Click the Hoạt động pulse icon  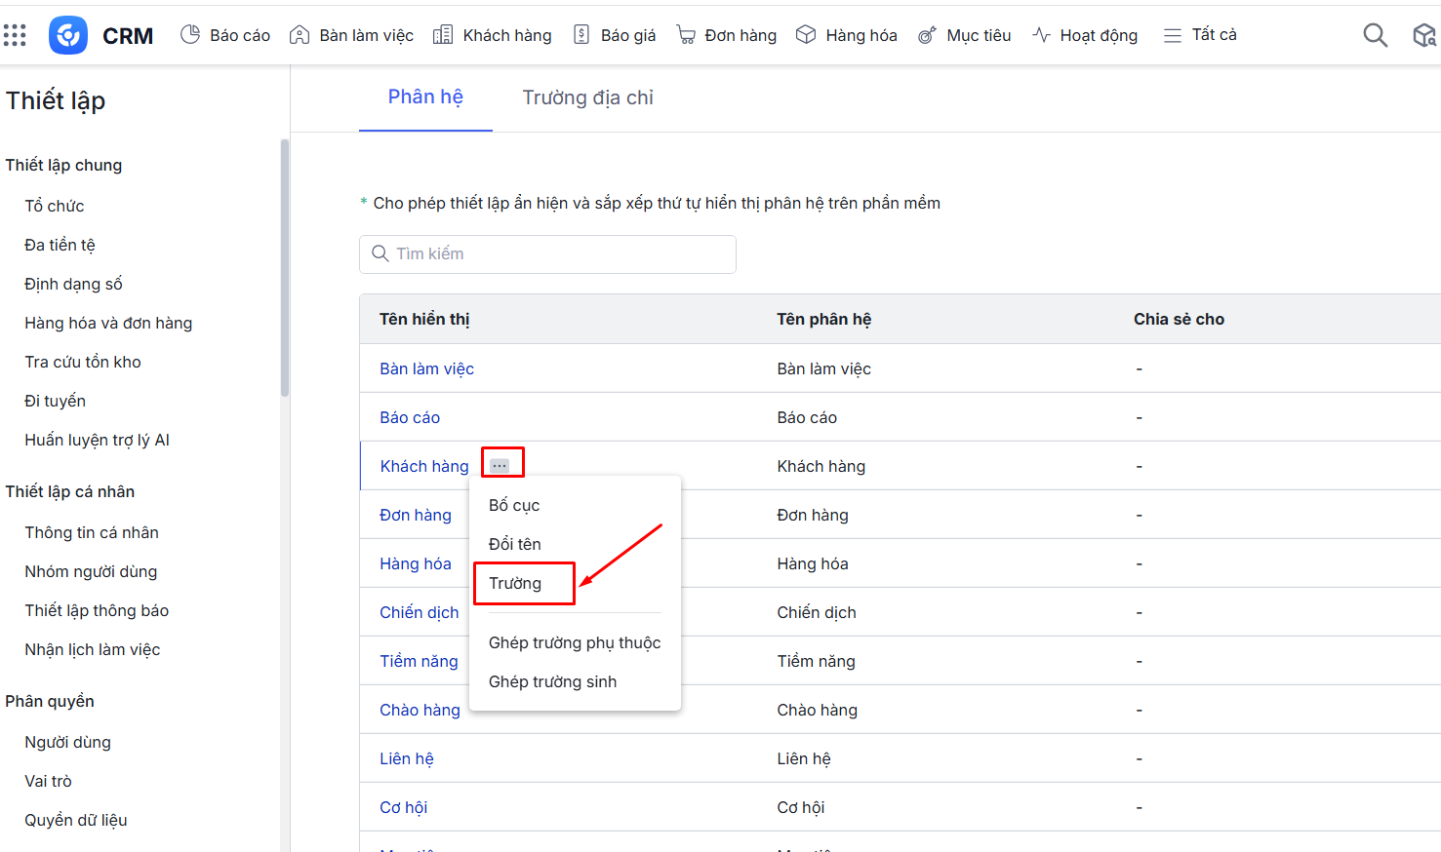1041,35
